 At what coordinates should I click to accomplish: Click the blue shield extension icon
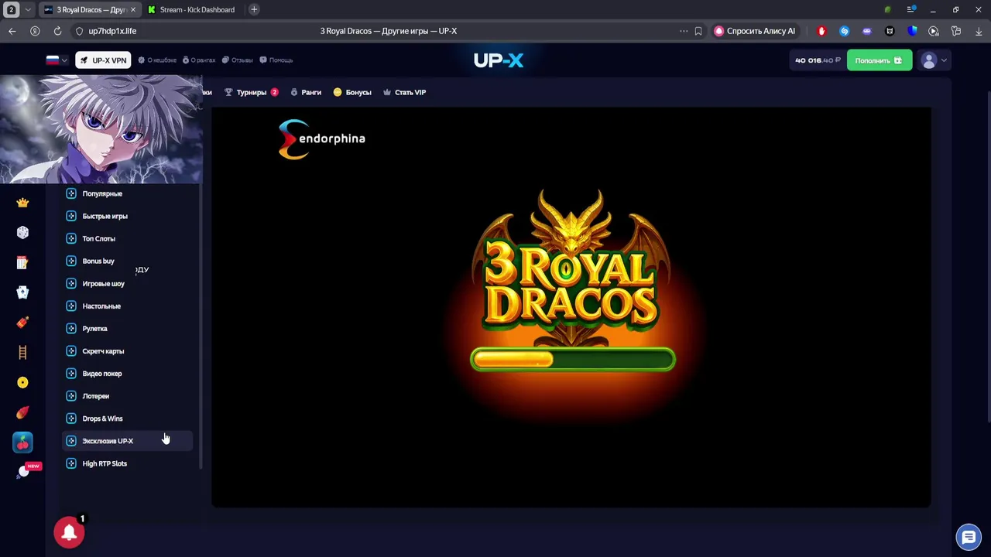tap(911, 31)
